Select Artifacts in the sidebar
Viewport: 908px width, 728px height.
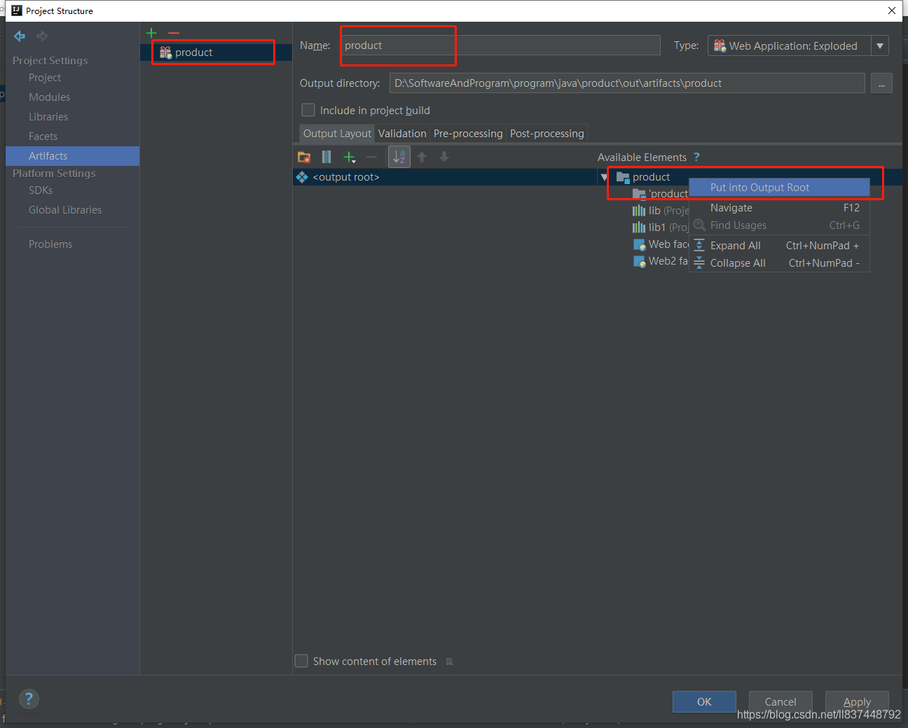[72, 156]
